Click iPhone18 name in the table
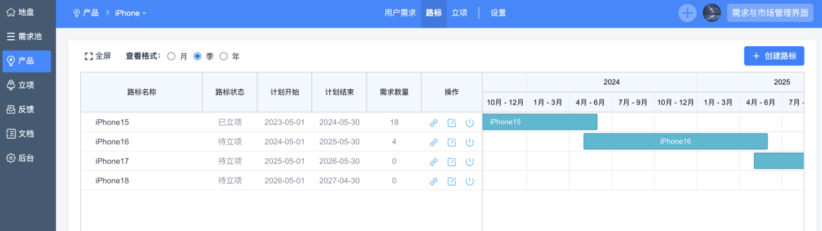The image size is (822, 231). (x=112, y=181)
